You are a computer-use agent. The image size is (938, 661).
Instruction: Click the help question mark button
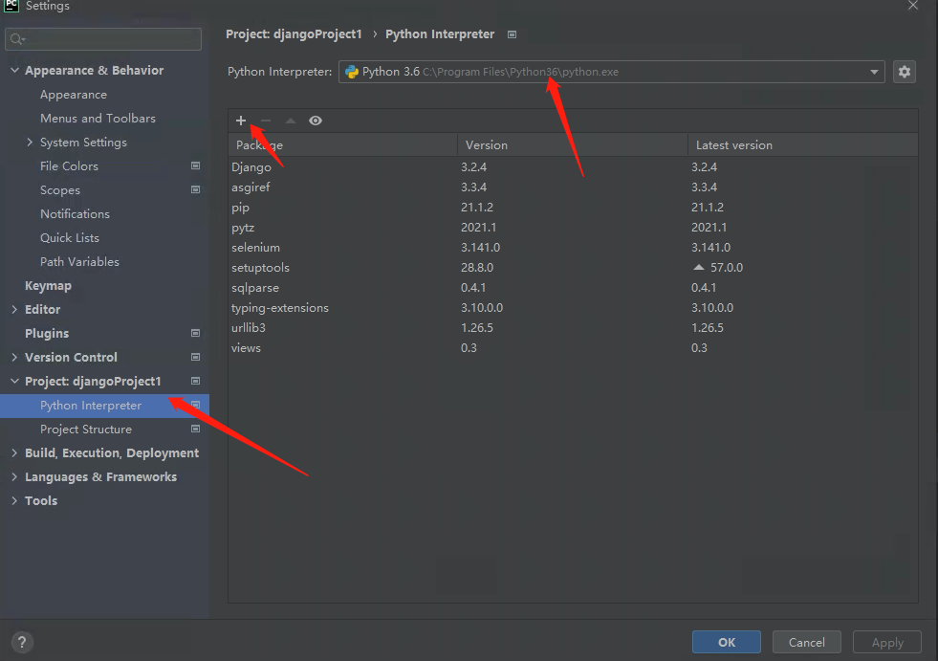pos(22,643)
